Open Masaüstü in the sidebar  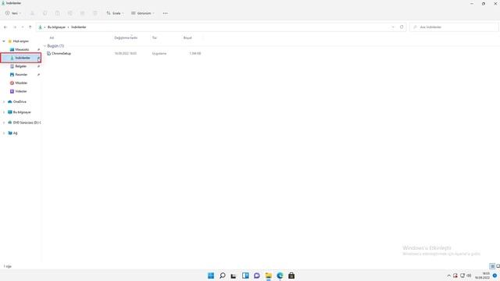click(22, 50)
